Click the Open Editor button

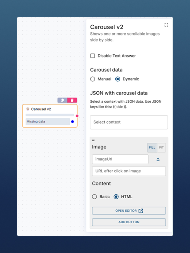(129, 211)
